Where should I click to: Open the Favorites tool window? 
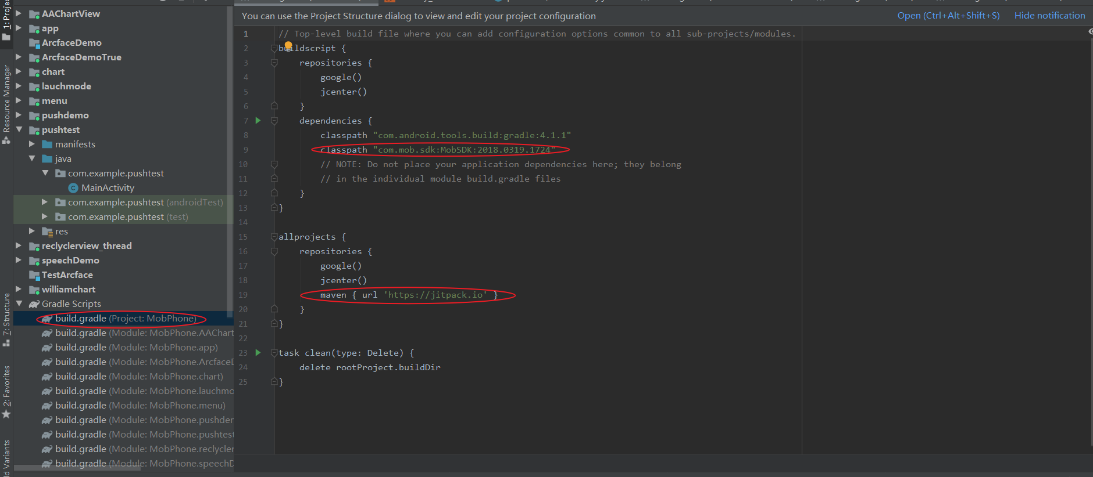6,392
